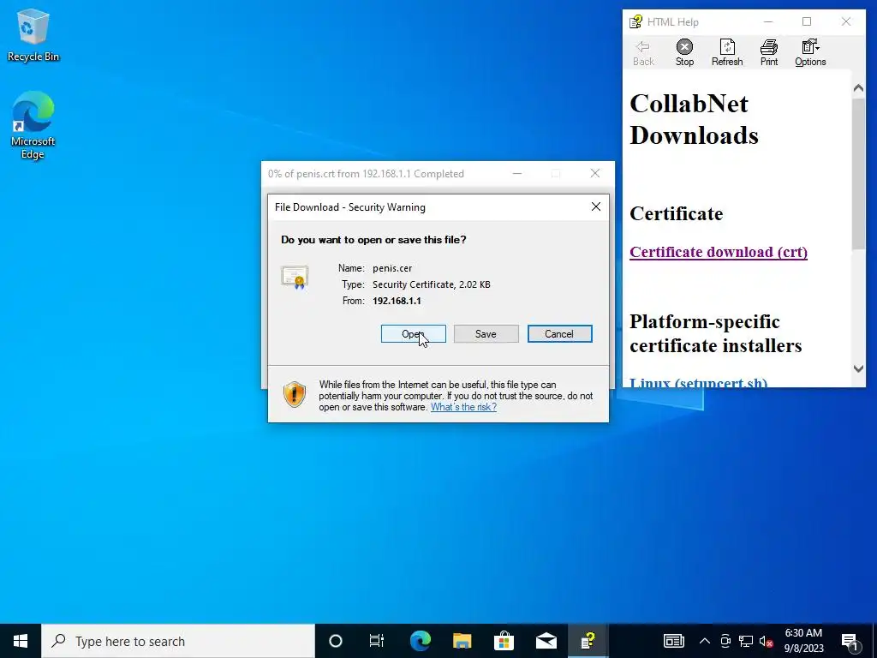Click the "CollabNet Downloads" heading
Image resolution: width=877 pixels, height=658 pixels.
click(x=694, y=119)
